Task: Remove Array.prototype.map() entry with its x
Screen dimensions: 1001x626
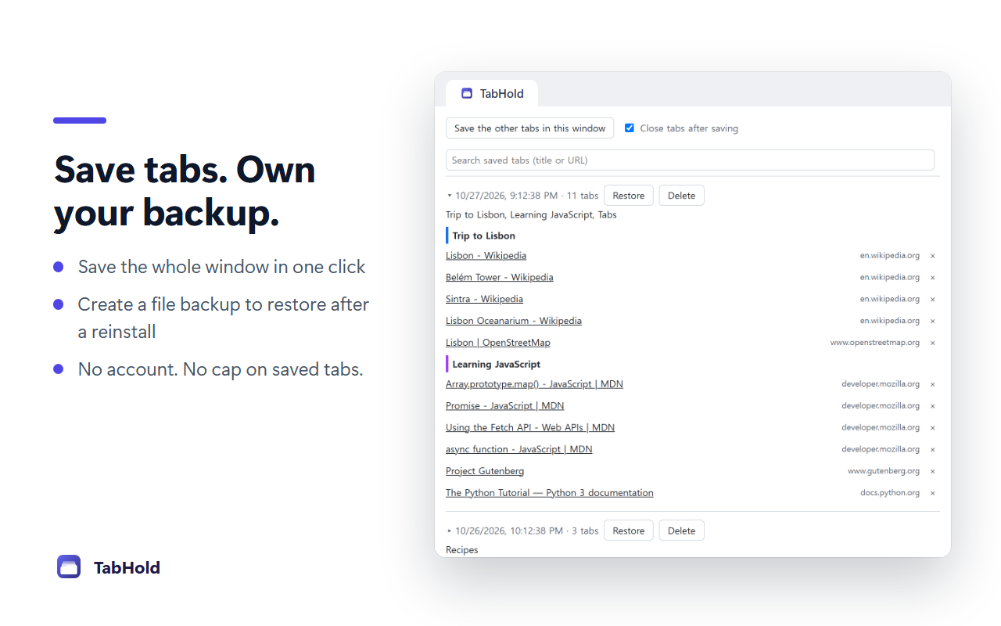Action: [933, 385]
